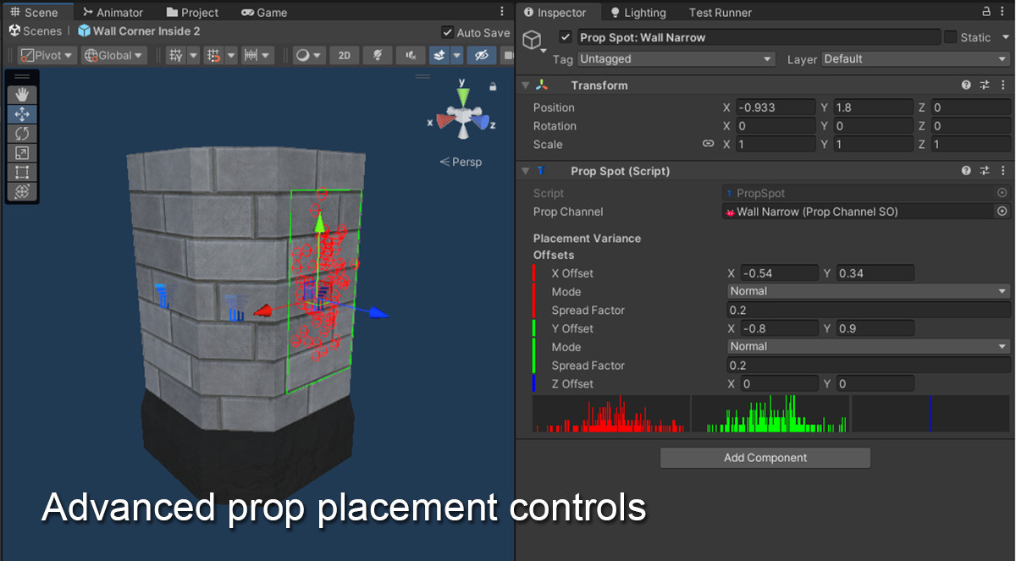Uncheck Auto Save
1016x561 pixels.
pyautogui.click(x=447, y=31)
